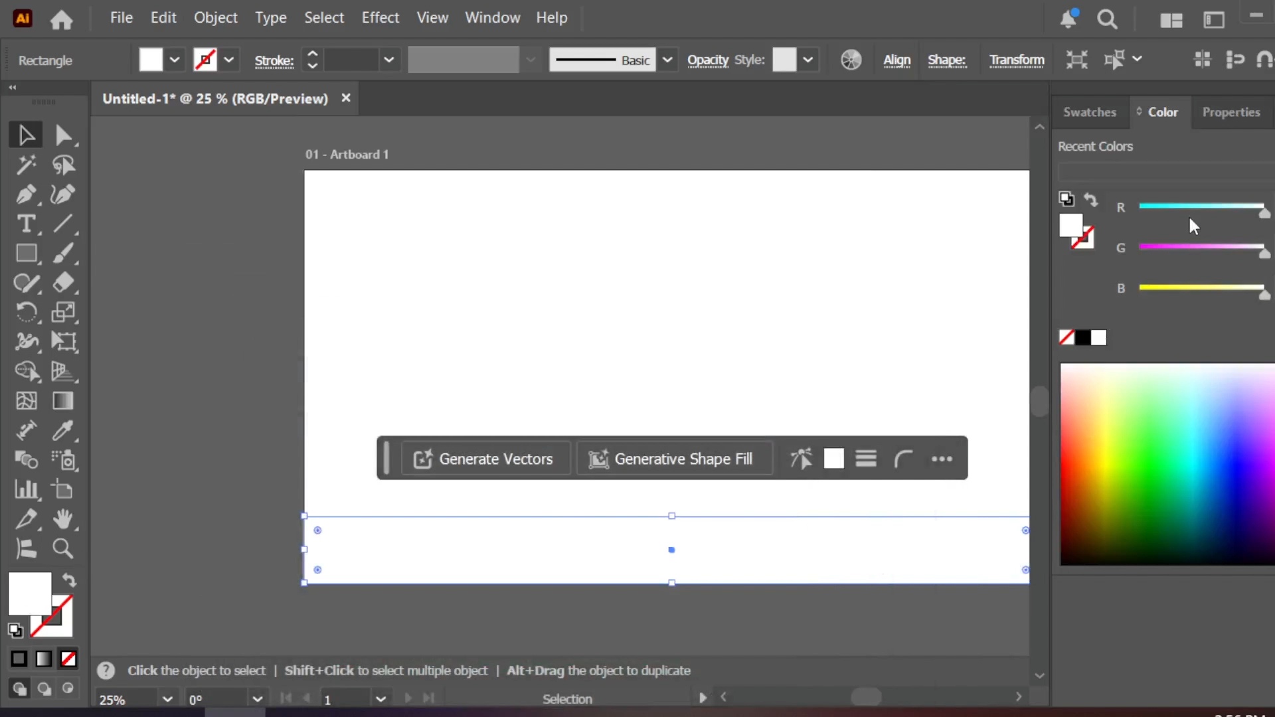Switch to the Properties tab
Image resolution: width=1275 pixels, height=717 pixels.
1231,112
